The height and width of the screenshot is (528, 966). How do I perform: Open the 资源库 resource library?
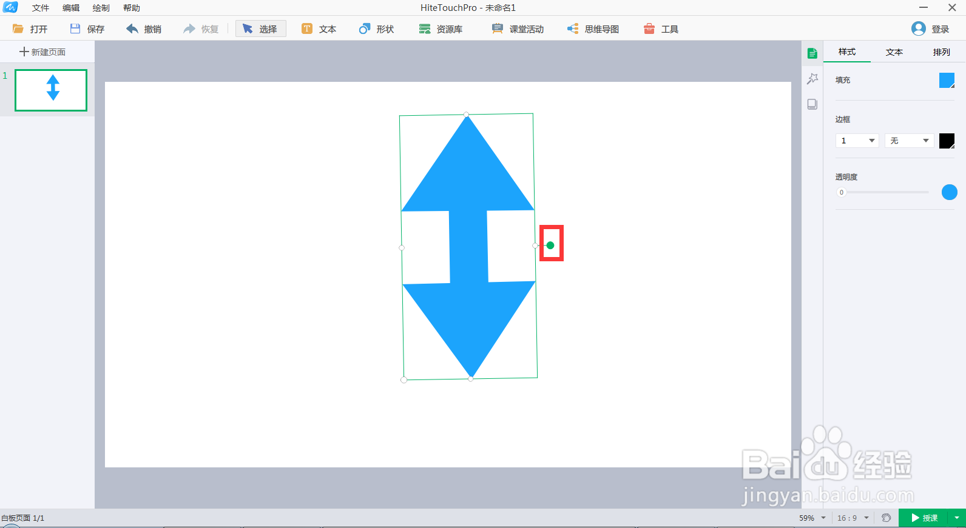tap(441, 29)
